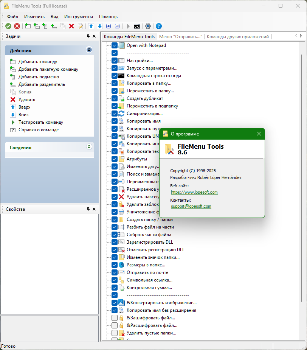The width and height of the screenshot is (307, 350).
Task: Enable the Удалить пустые папки... checkbox
Action: [x=115, y=333]
